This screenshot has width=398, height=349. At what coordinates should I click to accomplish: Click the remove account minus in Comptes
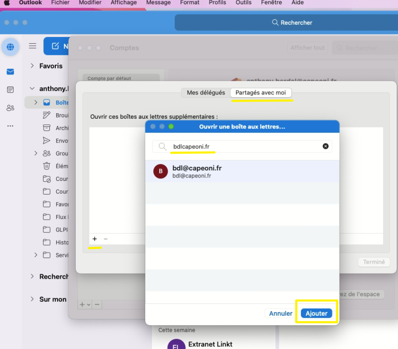point(97,304)
